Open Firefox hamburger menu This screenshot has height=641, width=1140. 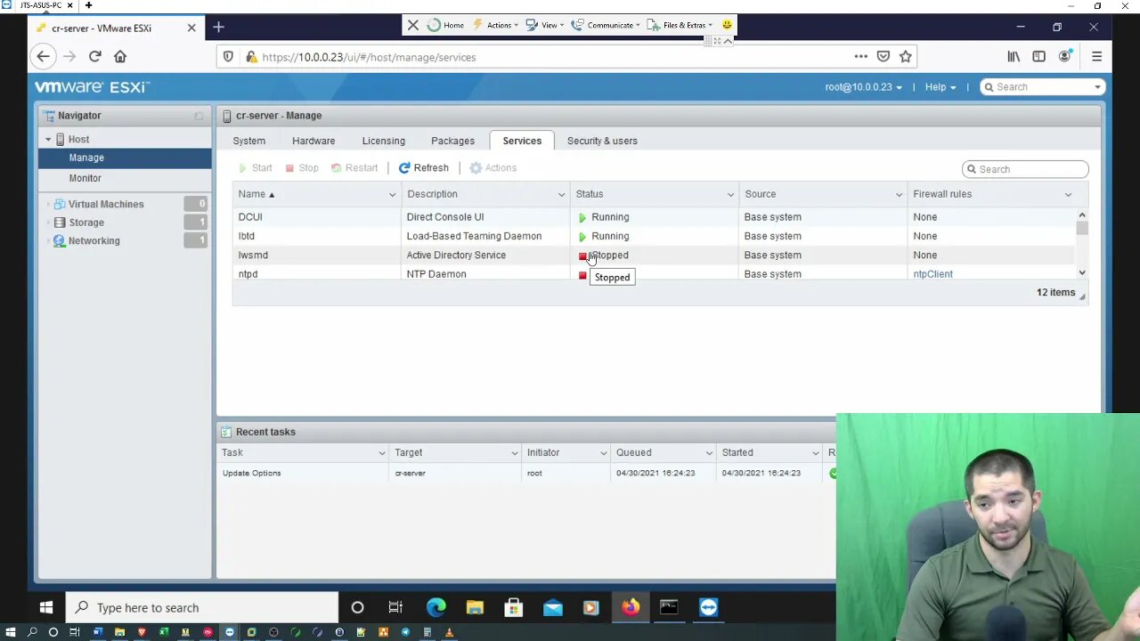(1096, 56)
